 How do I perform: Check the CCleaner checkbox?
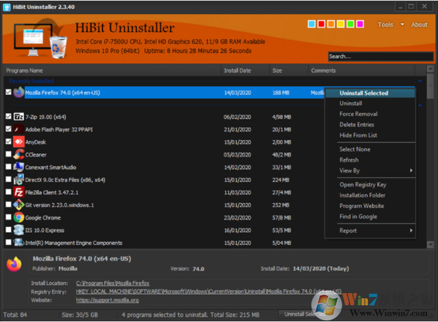(8, 154)
